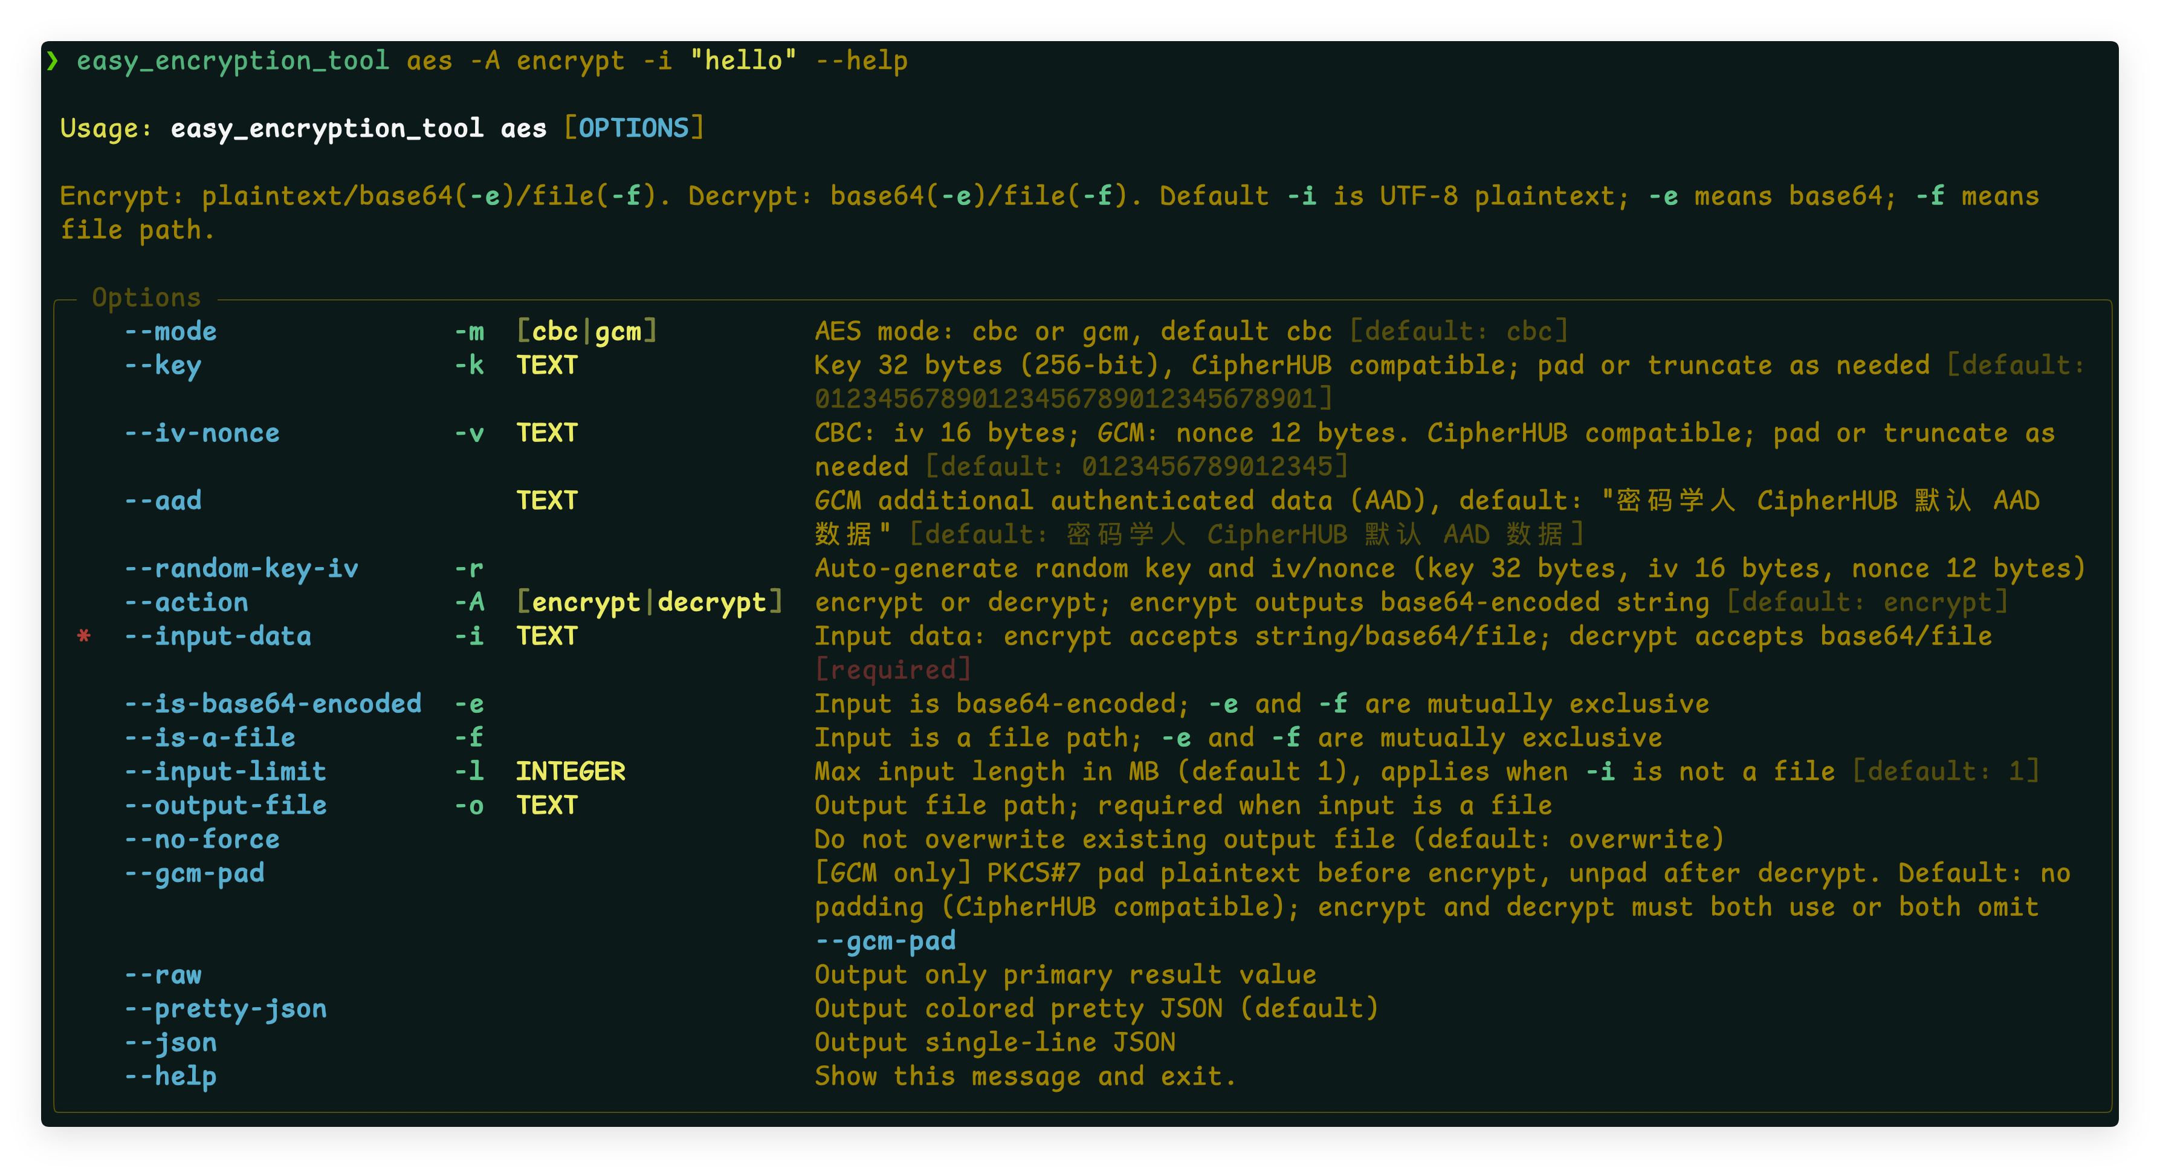Select the [cbc|gcm] mode choices
The width and height of the screenshot is (2160, 1168).
587,332
